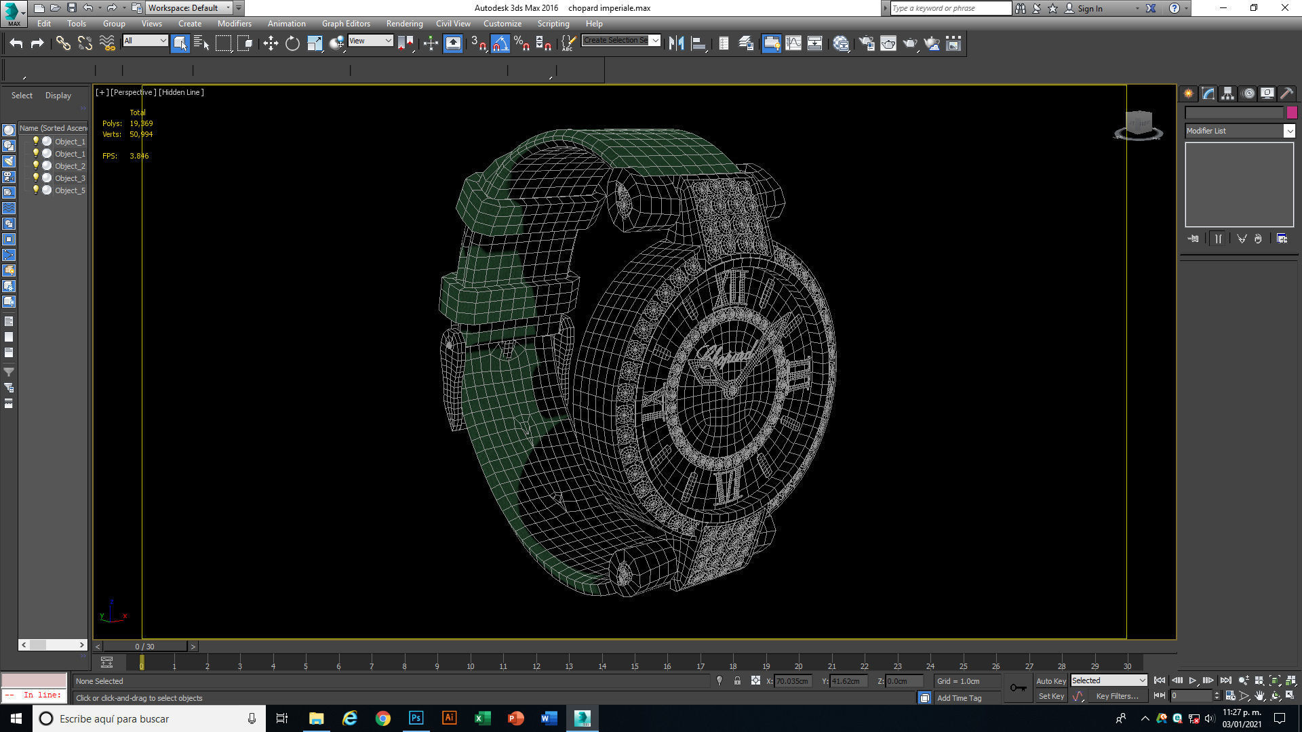Open the Animation menu
The width and height of the screenshot is (1302, 732).
pos(286,24)
